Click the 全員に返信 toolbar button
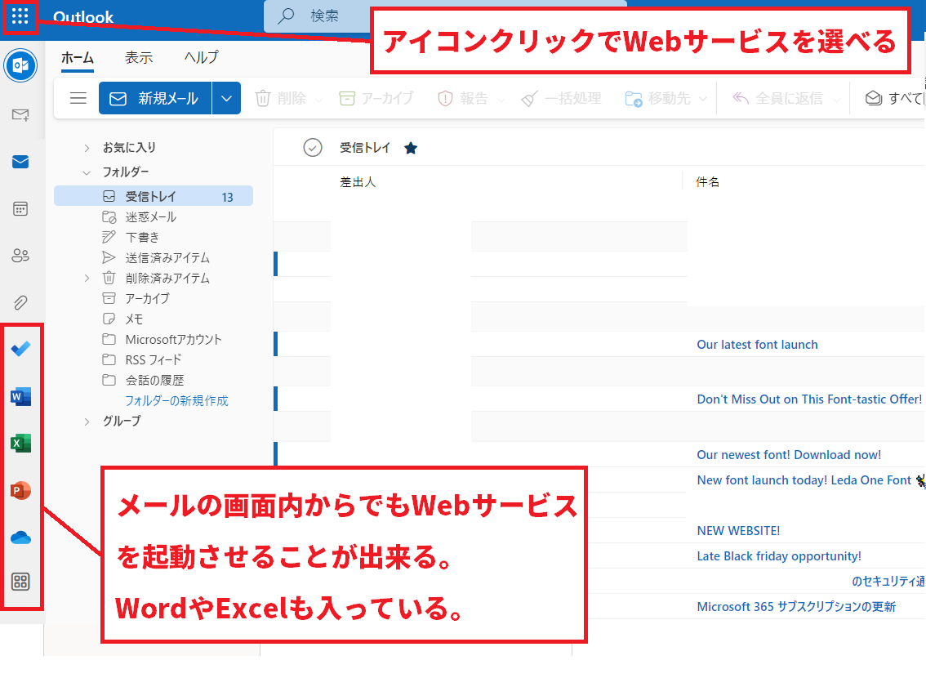 (x=777, y=98)
